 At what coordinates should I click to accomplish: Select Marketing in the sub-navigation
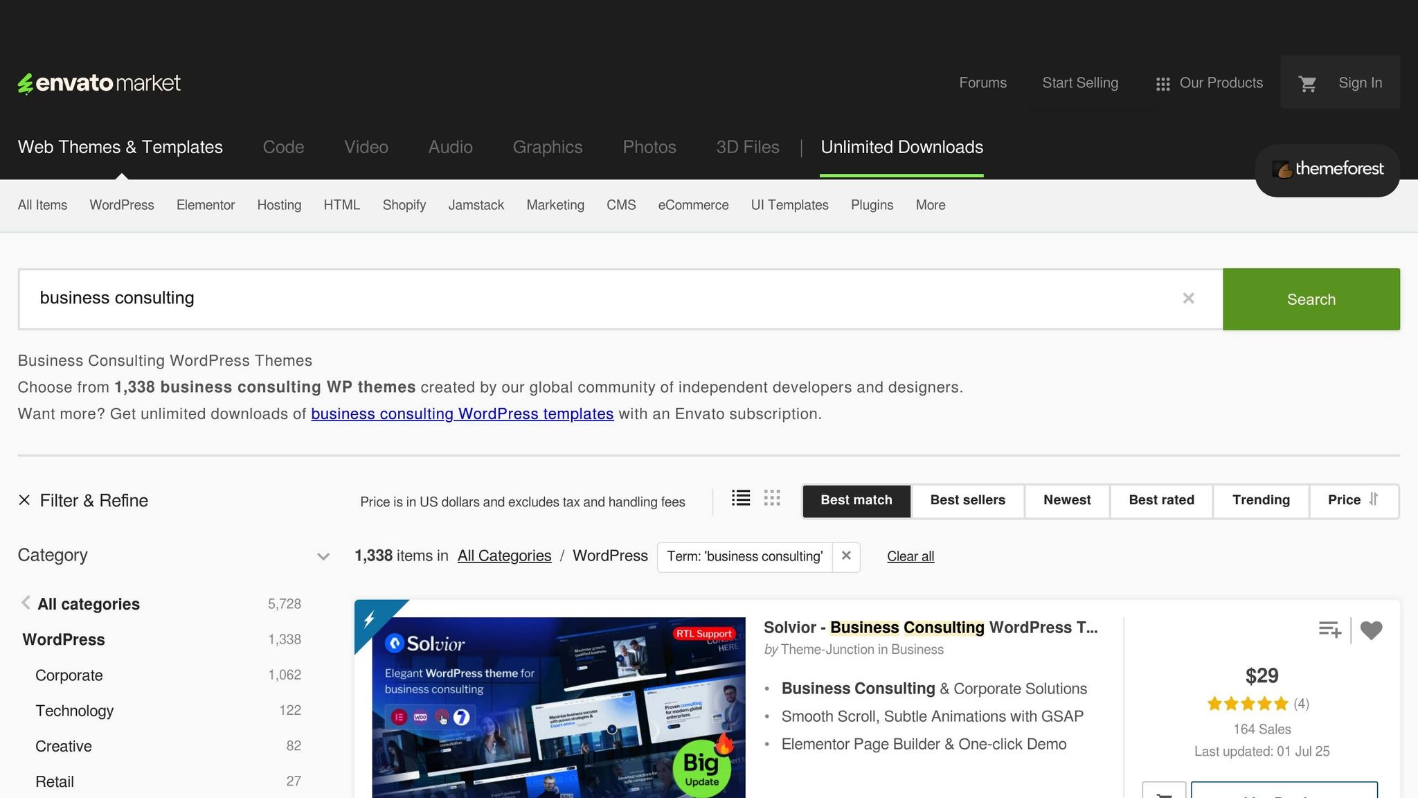555,205
